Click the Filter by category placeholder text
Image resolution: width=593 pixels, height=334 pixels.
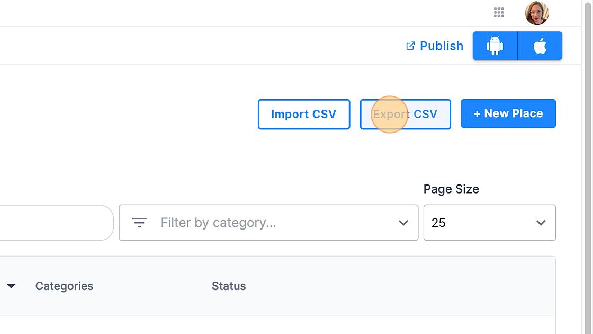[x=218, y=223]
